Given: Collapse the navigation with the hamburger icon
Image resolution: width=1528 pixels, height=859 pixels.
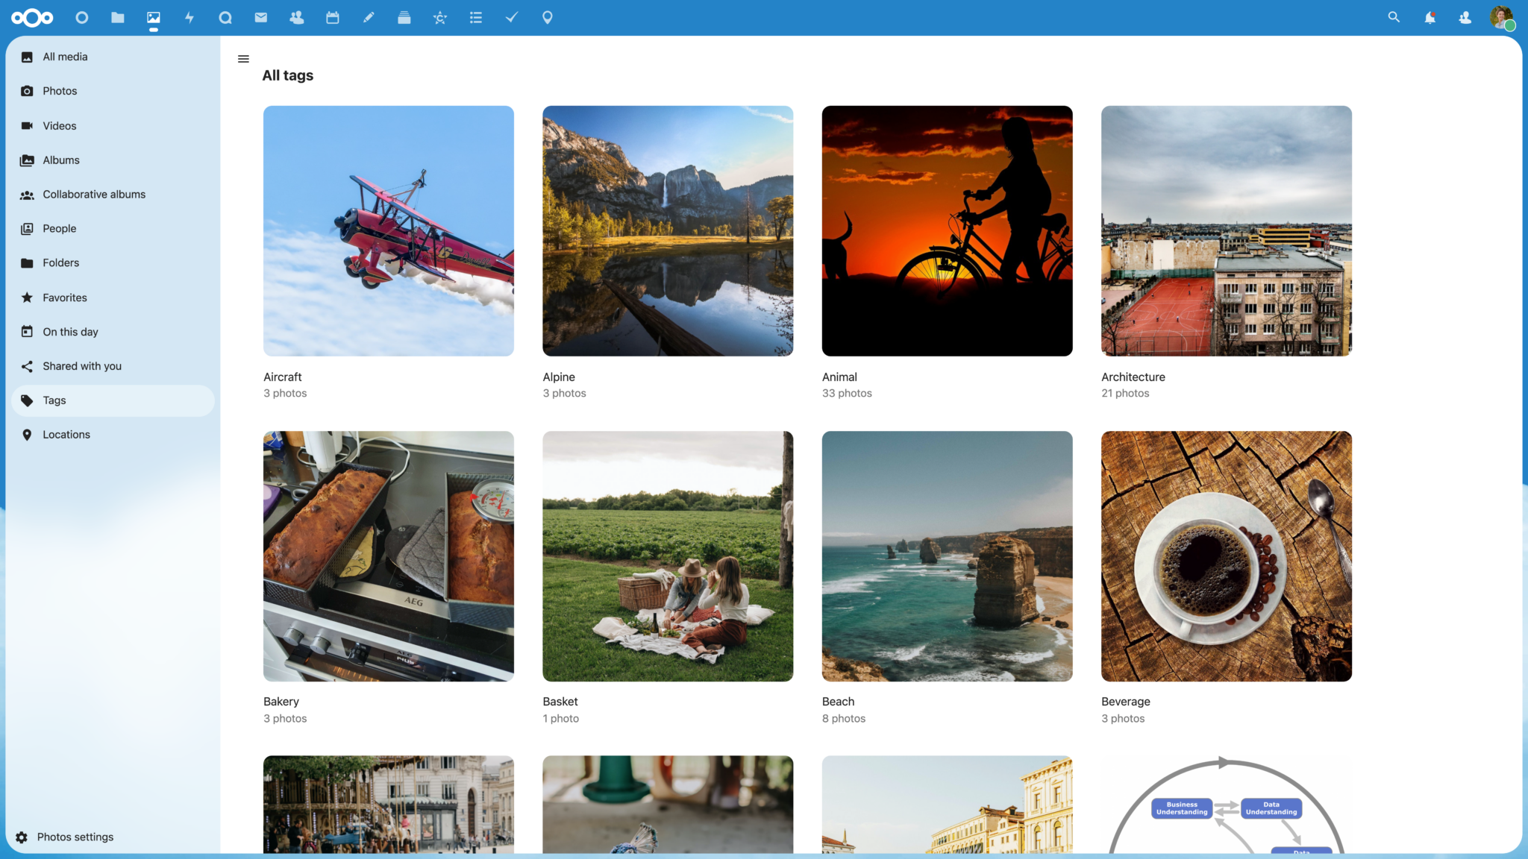Looking at the screenshot, I should pos(243,58).
